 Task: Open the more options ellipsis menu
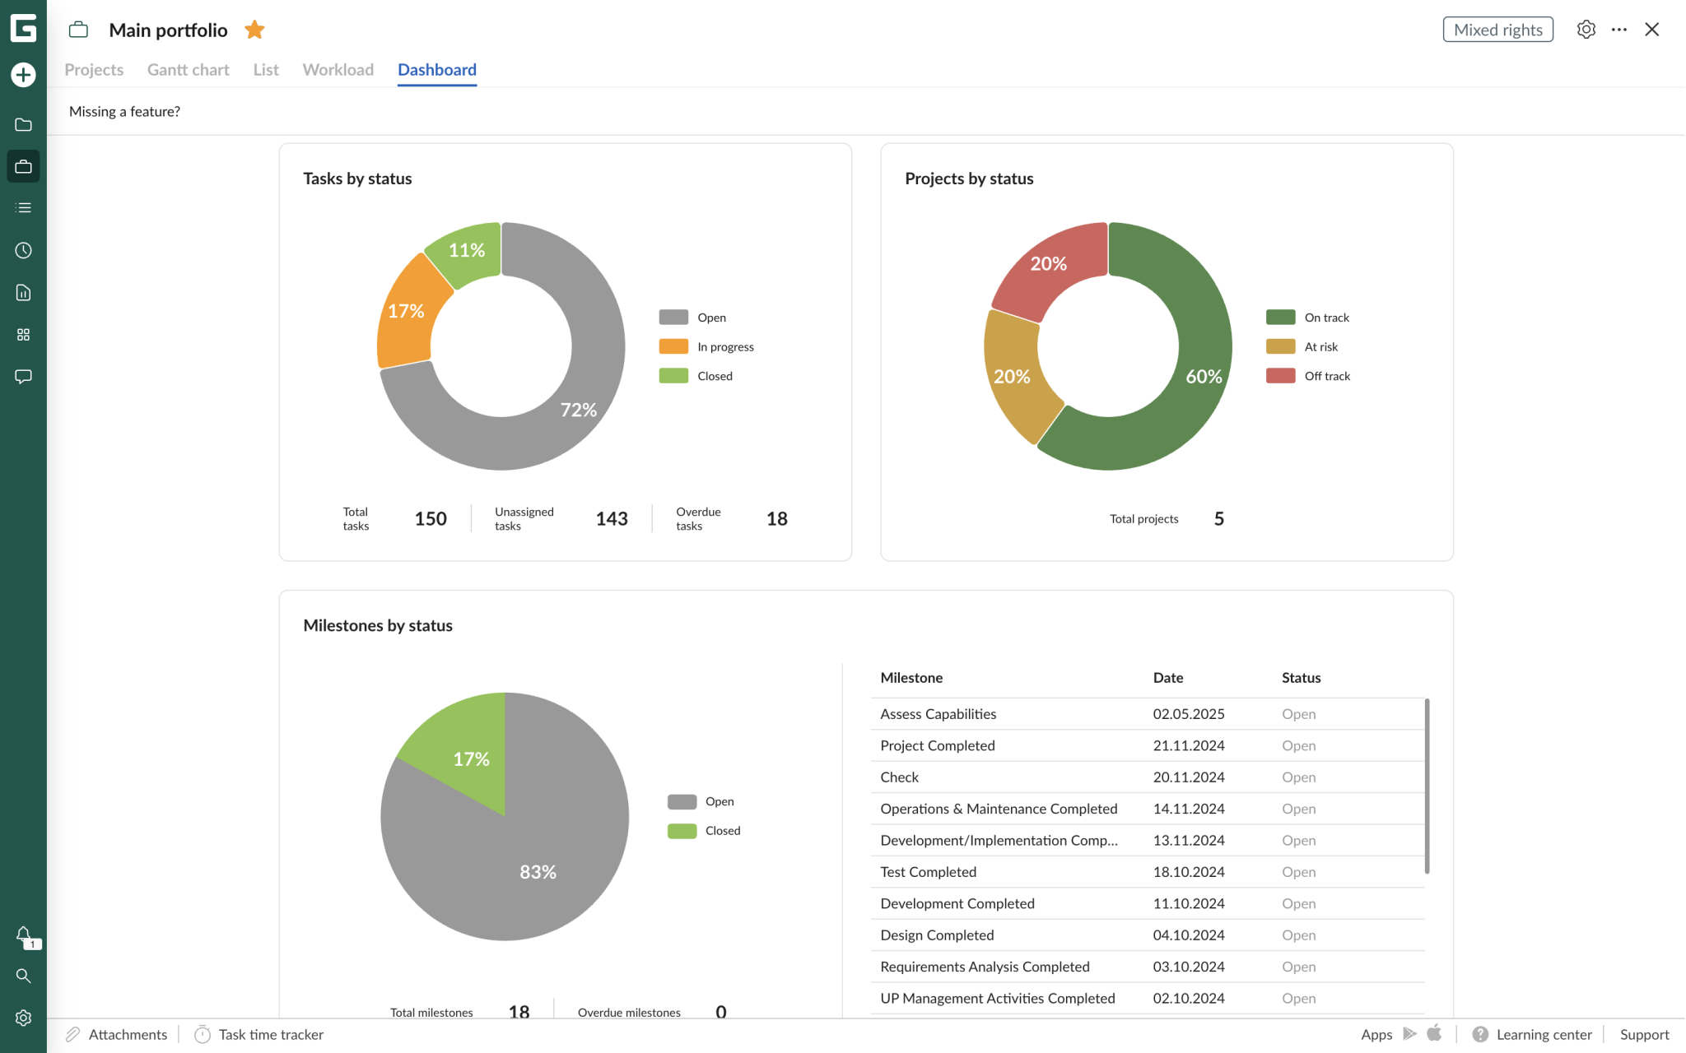click(x=1618, y=29)
